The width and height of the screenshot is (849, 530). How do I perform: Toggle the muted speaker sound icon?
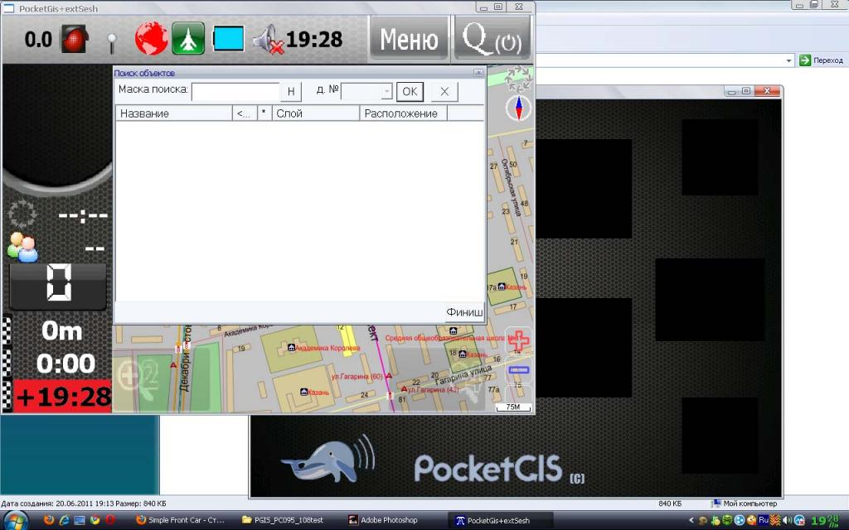click(268, 40)
